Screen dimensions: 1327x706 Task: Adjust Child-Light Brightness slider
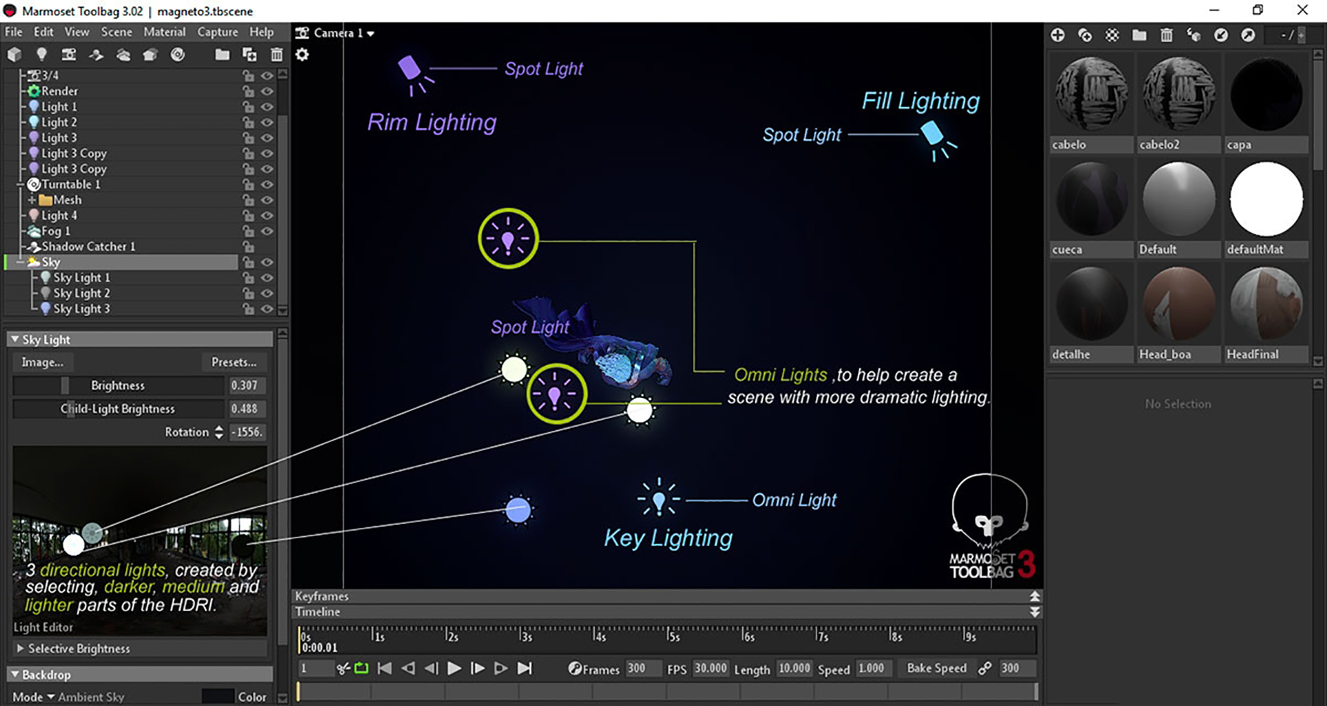click(x=118, y=408)
